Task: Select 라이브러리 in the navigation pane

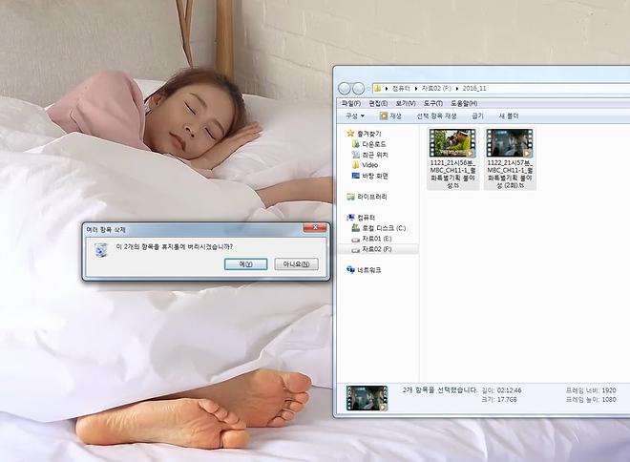Action: [372, 197]
